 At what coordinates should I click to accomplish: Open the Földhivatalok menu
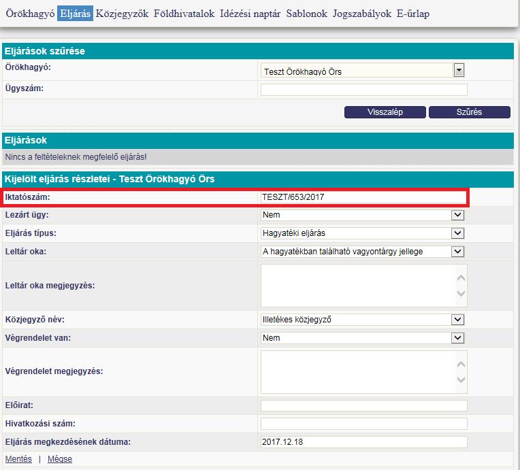point(184,14)
